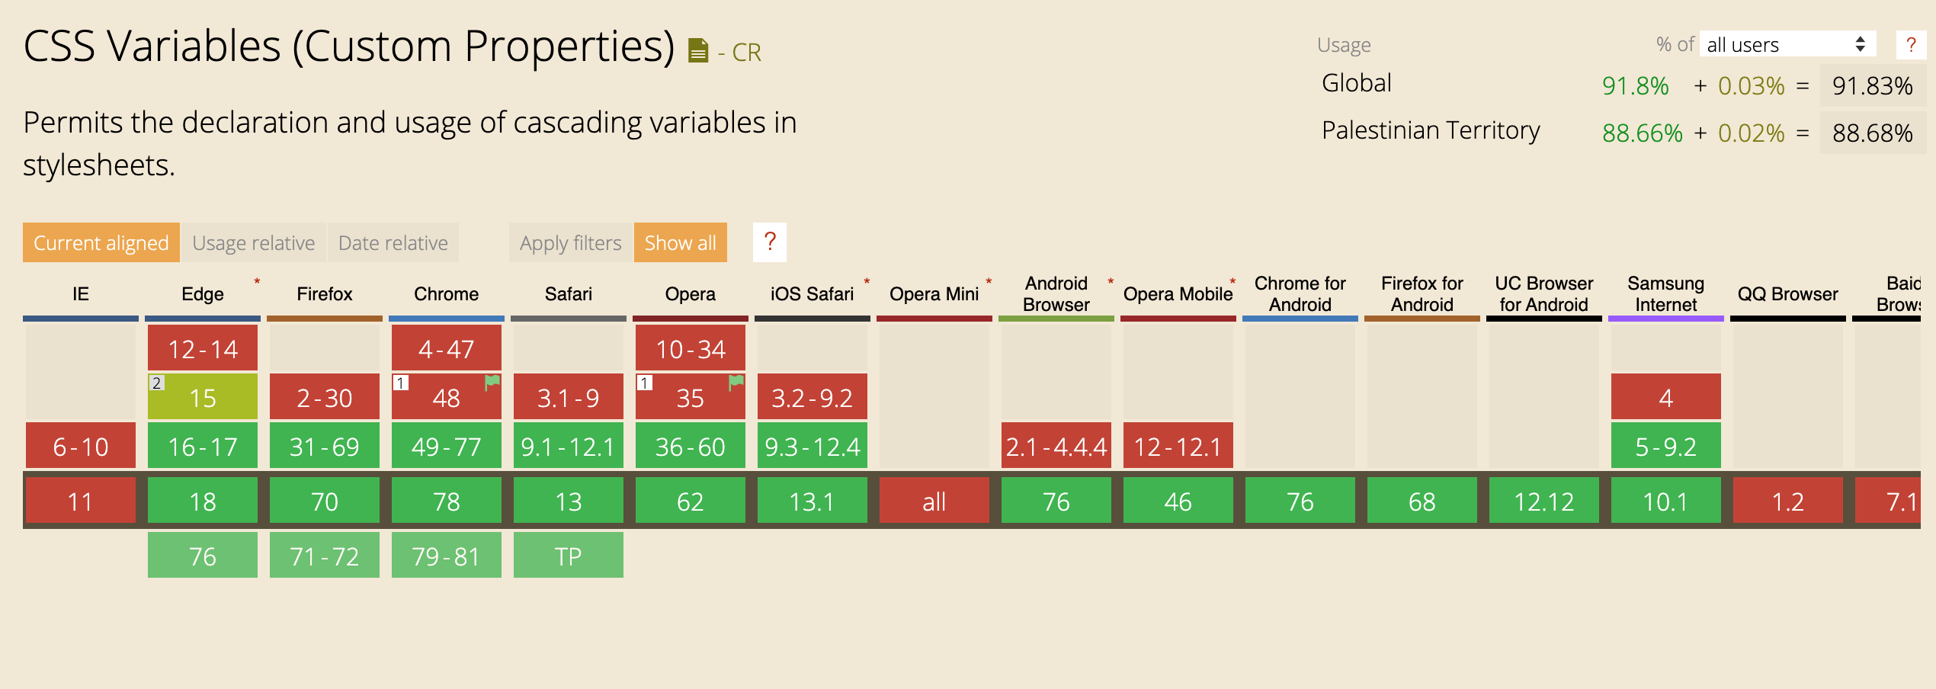Image resolution: width=1936 pixels, height=689 pixels.
Task: Click note marker 1 on Chrome 48
Action: (x=400, y=383)
